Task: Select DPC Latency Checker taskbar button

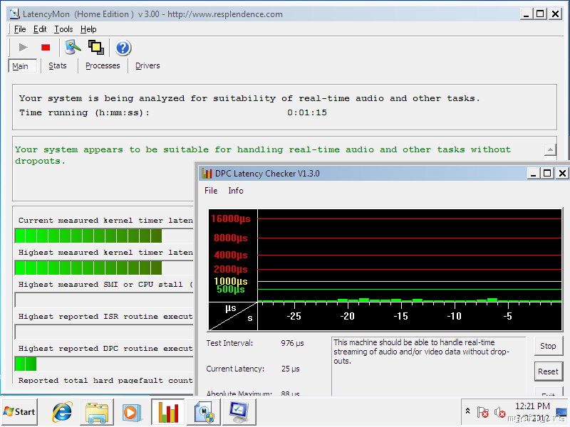Action: pyautogui.click(x=168, y=412)
